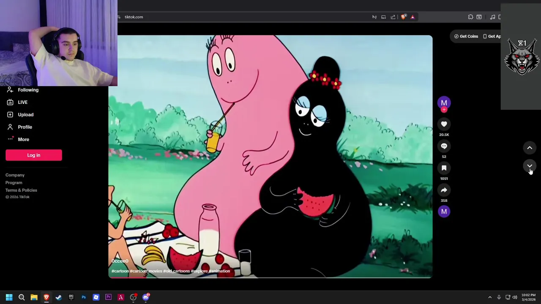Open Roblox from the taskbar
Image resolution: width=541 pixels, height=304 pixels.
pos(96,297)
